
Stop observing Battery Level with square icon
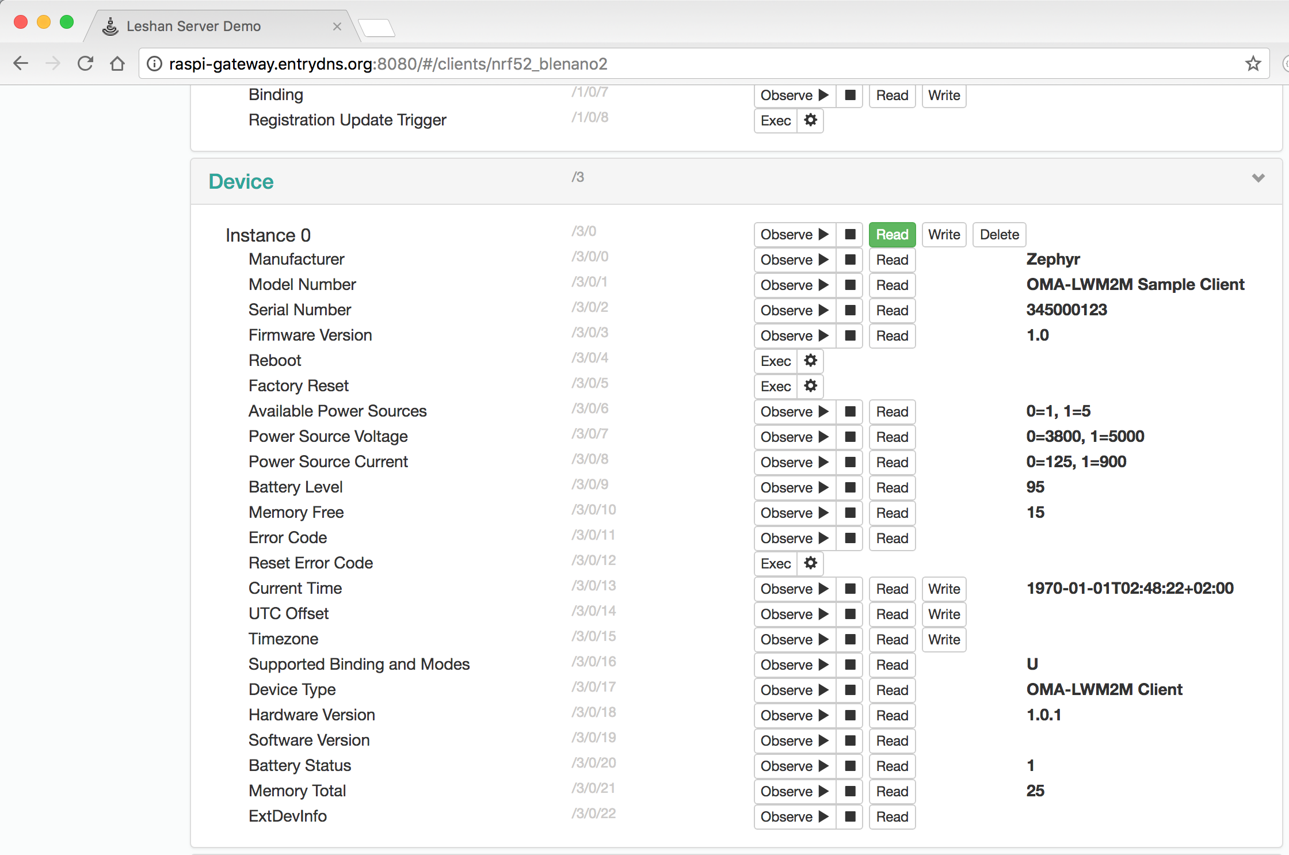(849, 488)
